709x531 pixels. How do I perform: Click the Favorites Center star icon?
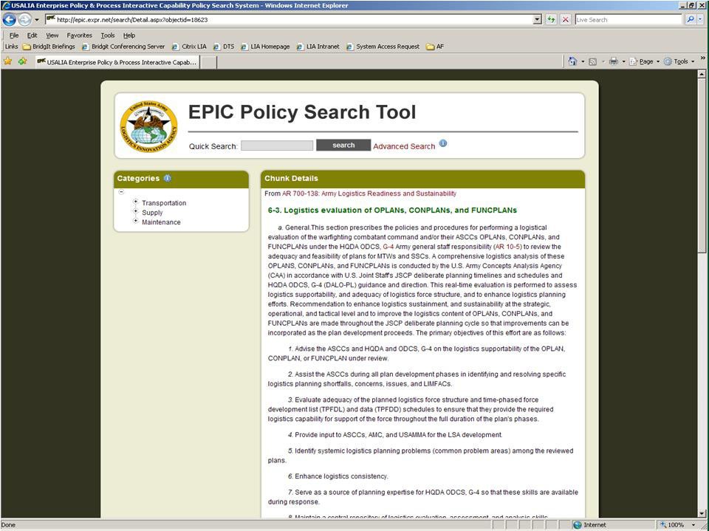[7, 61]
